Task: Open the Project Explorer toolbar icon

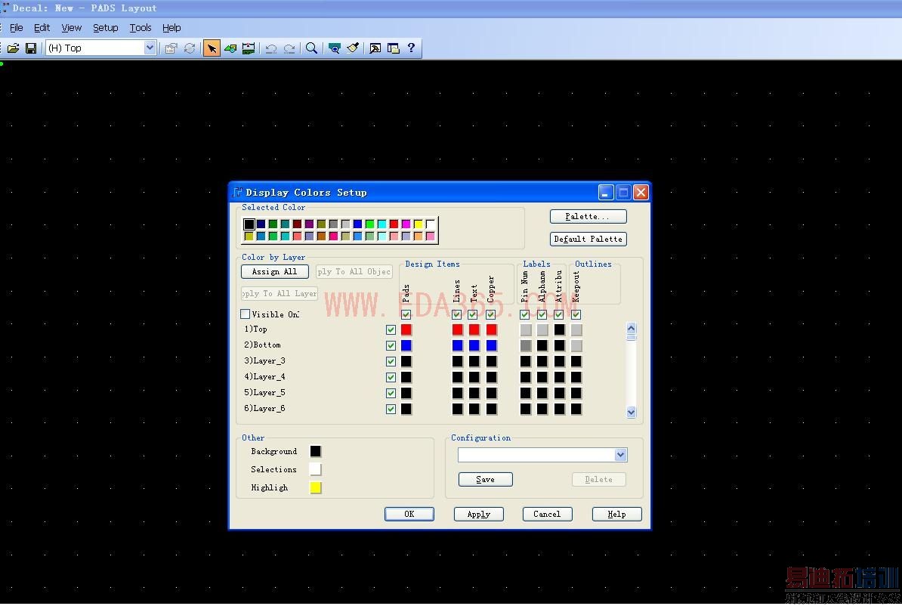Action: pyautogui.click(x=394, y=48)
